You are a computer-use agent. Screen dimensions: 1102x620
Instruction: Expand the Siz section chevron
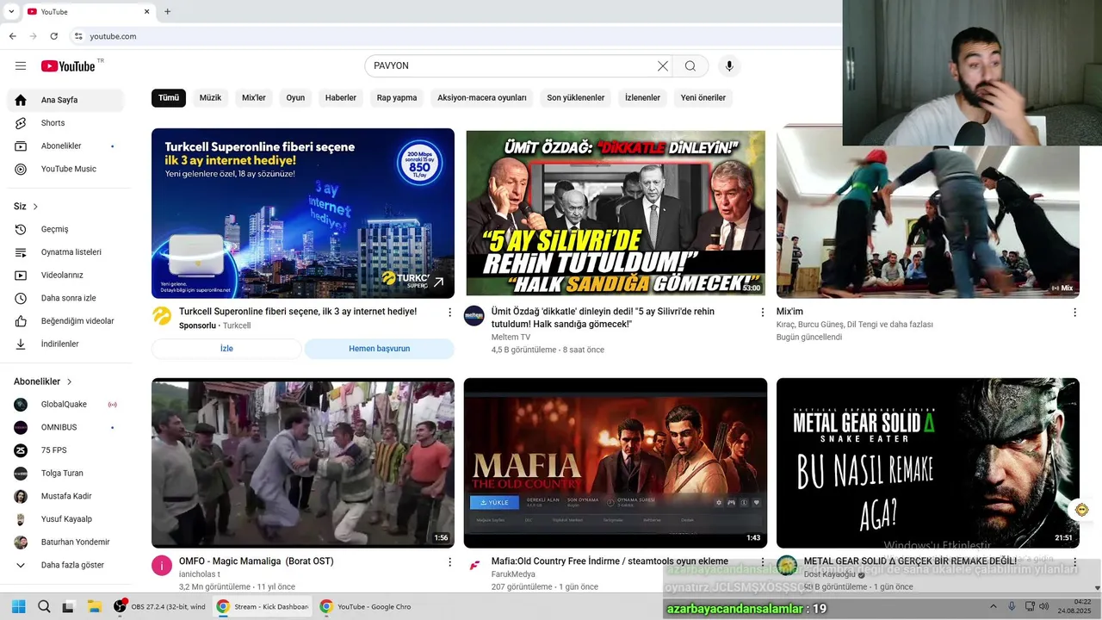(x=35, y=207)
